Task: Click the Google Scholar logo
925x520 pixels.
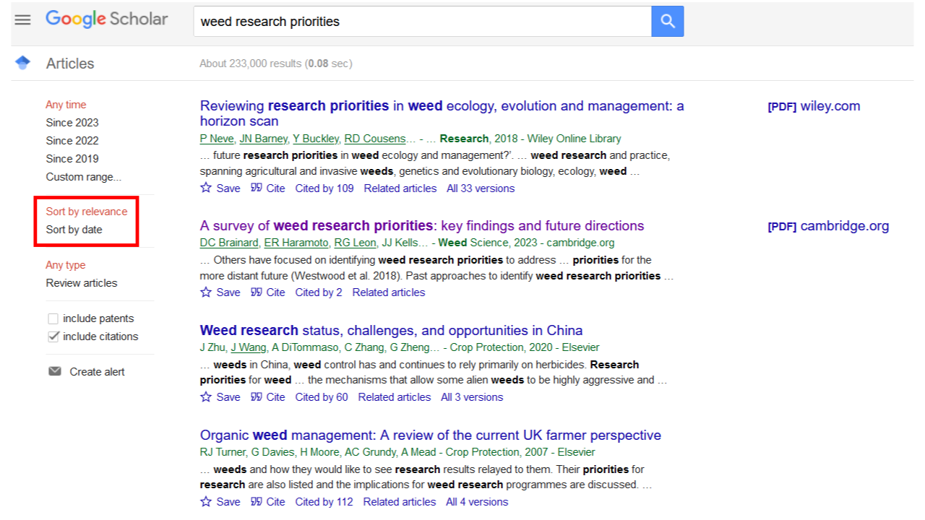Action: pos(107,19)
